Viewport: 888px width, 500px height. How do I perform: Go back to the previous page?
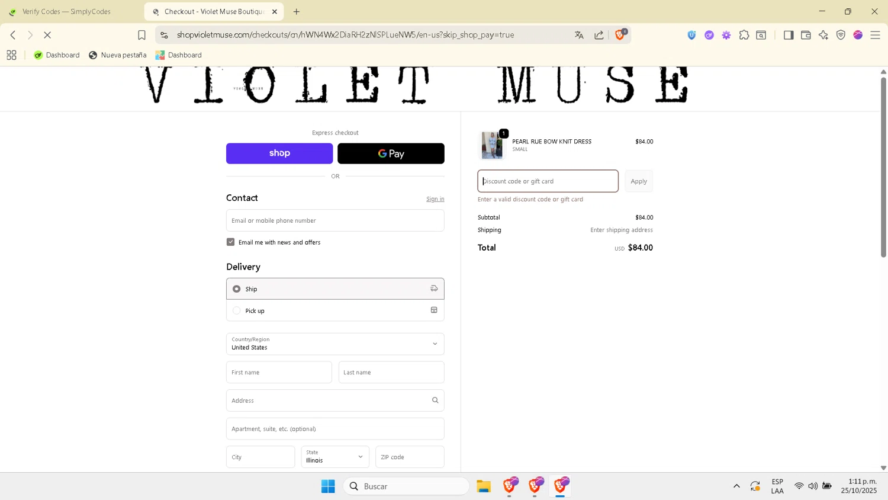click(13, 35)
